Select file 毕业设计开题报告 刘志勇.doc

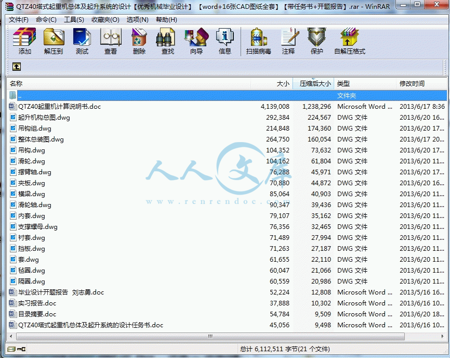(61, 292)
